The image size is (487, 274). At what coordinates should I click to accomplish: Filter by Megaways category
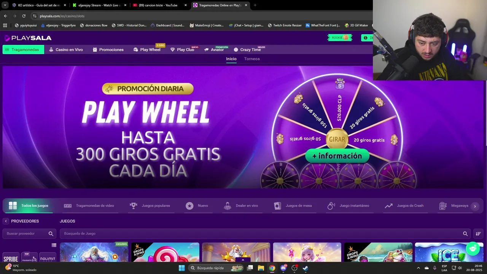(x=454, y=205)
